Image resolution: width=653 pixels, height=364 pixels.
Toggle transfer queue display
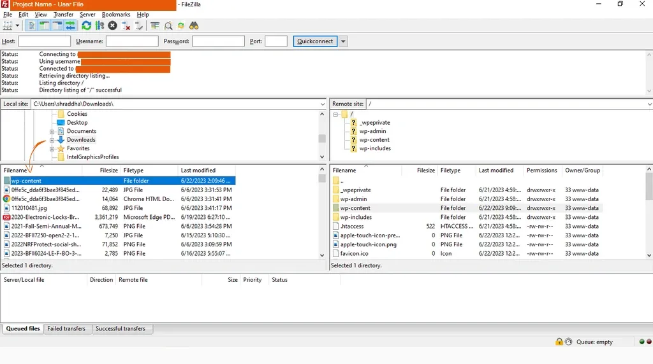coord(70,25)
